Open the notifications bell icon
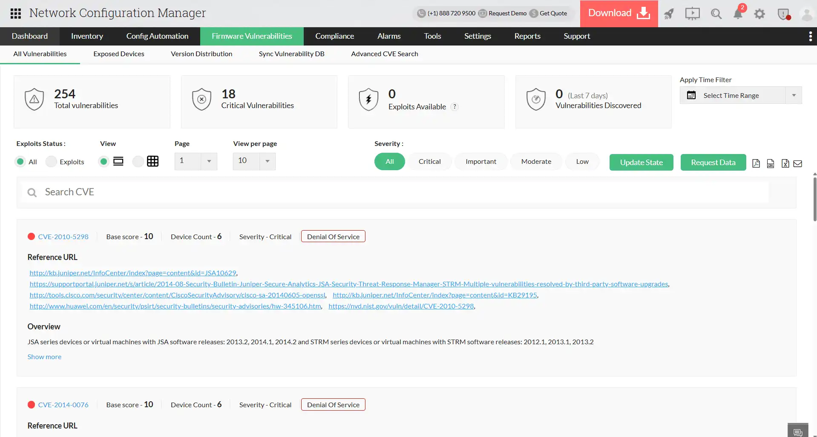Screen dimensions: 817x437 738,14
